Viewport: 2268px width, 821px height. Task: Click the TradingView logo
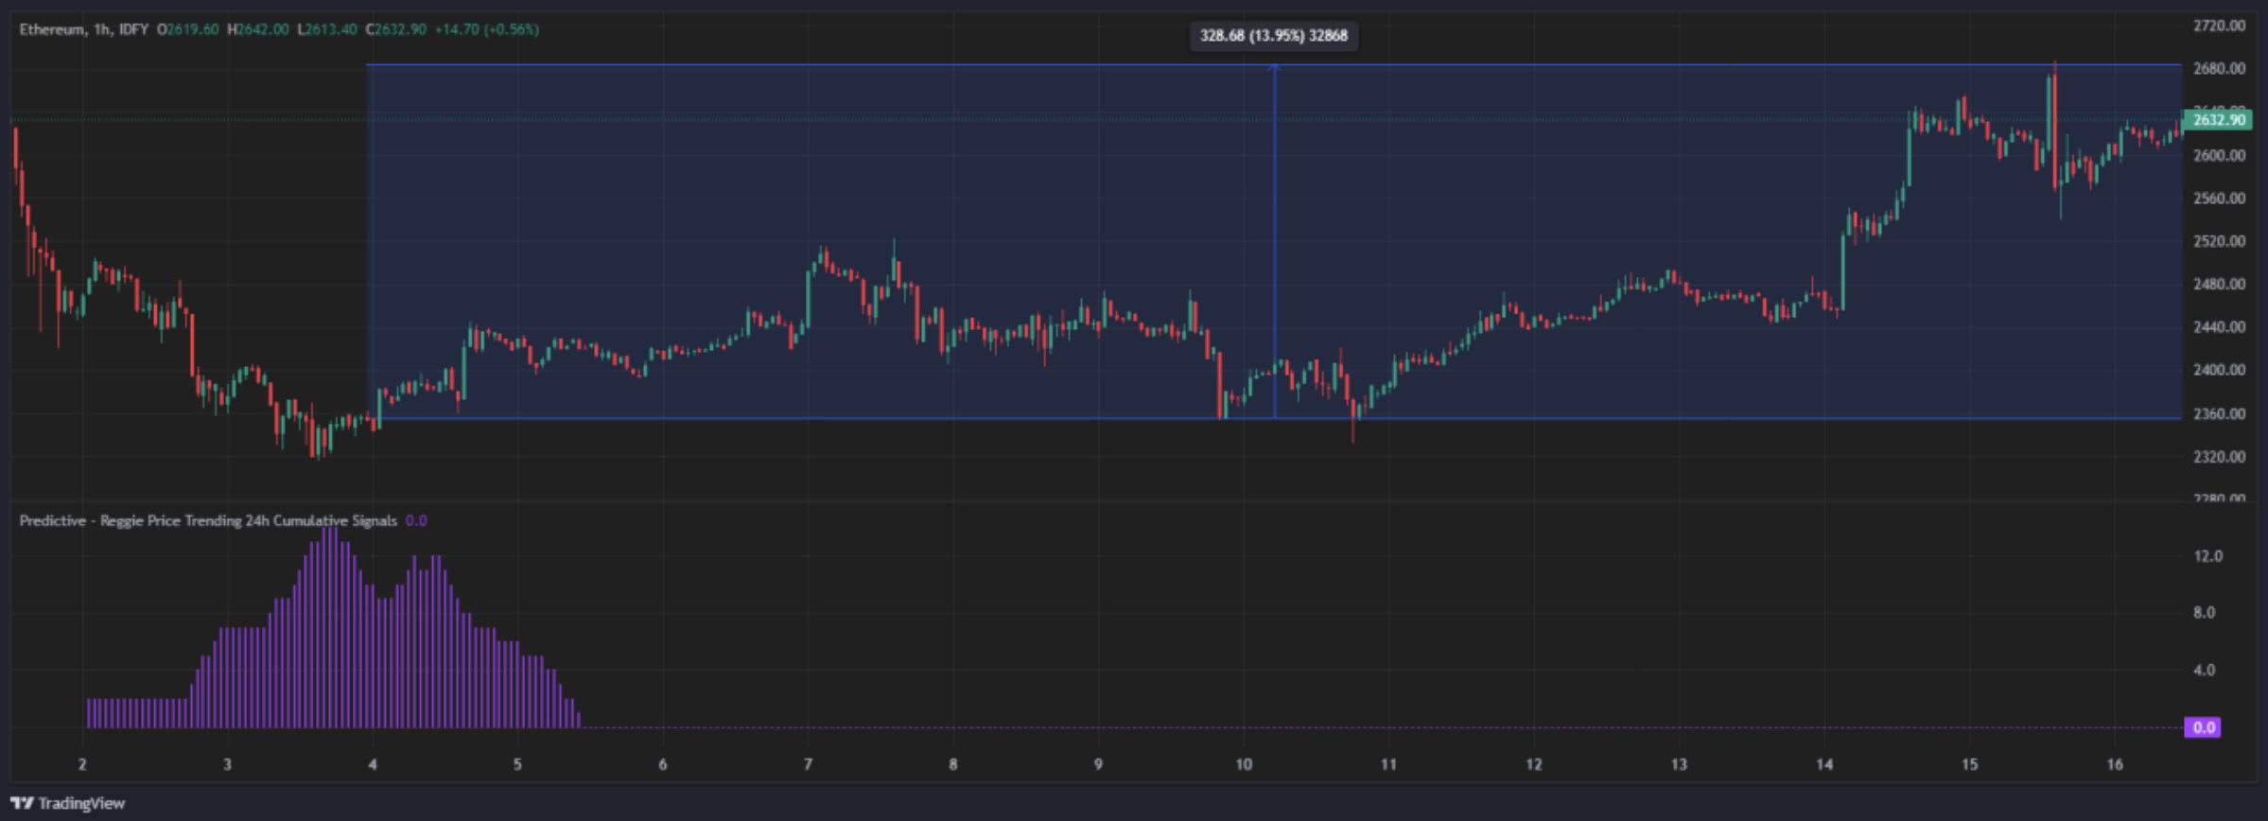tap(68, 803)
